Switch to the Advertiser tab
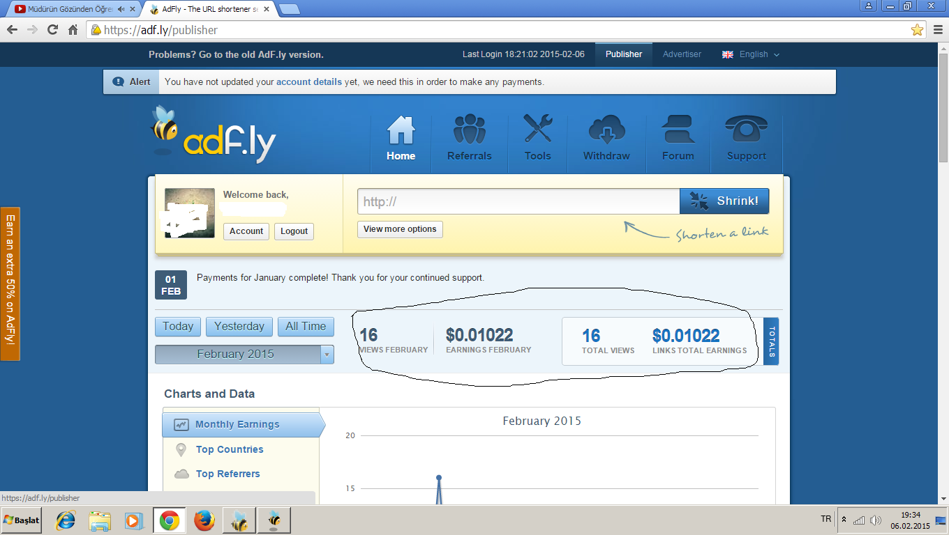949x535 pixels. 682,54
